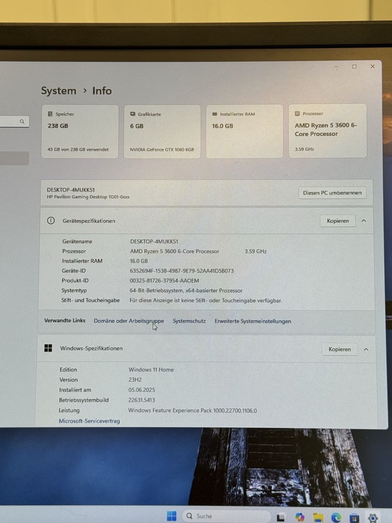Viewport: 392px width, 523px height.
Task: Open Domäne oder Arbeitsgruppe link
Action: pos(129,321)
